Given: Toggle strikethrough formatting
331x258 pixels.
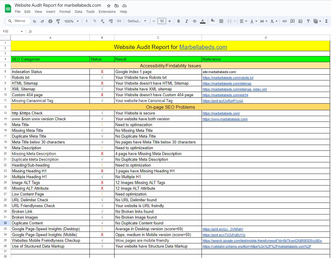Looking at the screenshot, I should tap(195, 21).
